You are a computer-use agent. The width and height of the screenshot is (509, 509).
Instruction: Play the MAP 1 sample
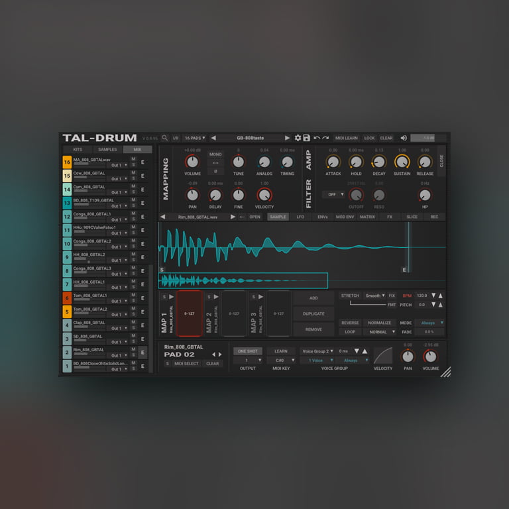pos(172,297)
